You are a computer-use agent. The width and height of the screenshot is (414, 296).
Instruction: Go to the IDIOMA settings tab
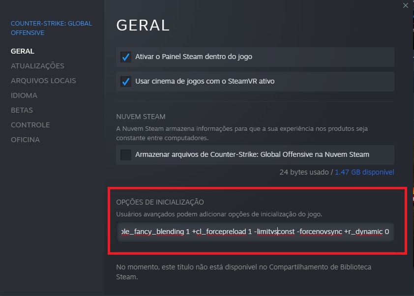point(24,95)
